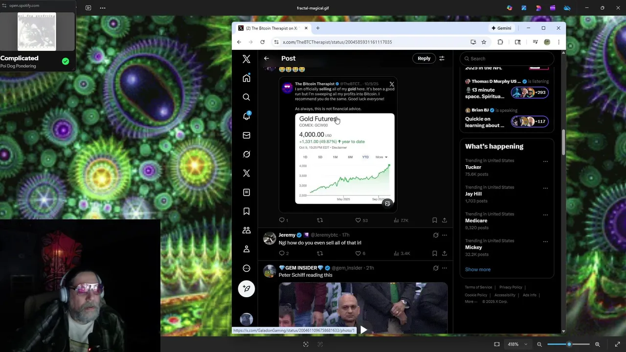Open Chrome extensions puzzle icon
Screen dimensions: 626x352
(x=500, y=42)
